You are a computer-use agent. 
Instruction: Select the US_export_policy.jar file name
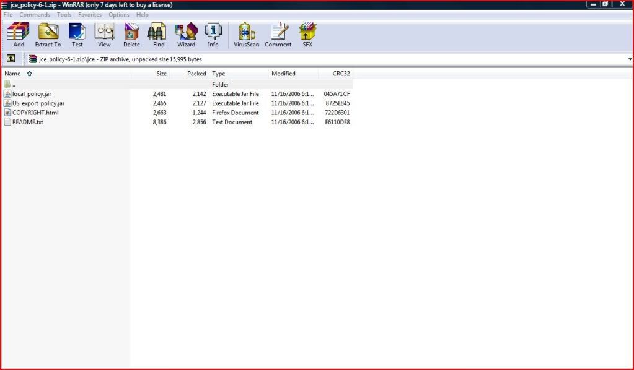[38, 103]
